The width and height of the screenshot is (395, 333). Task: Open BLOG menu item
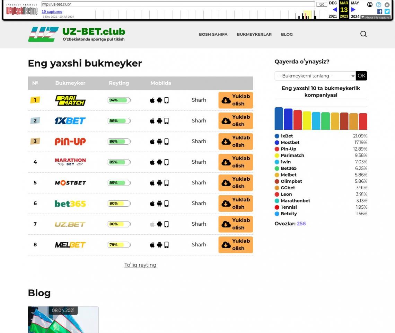click(287, 35)
